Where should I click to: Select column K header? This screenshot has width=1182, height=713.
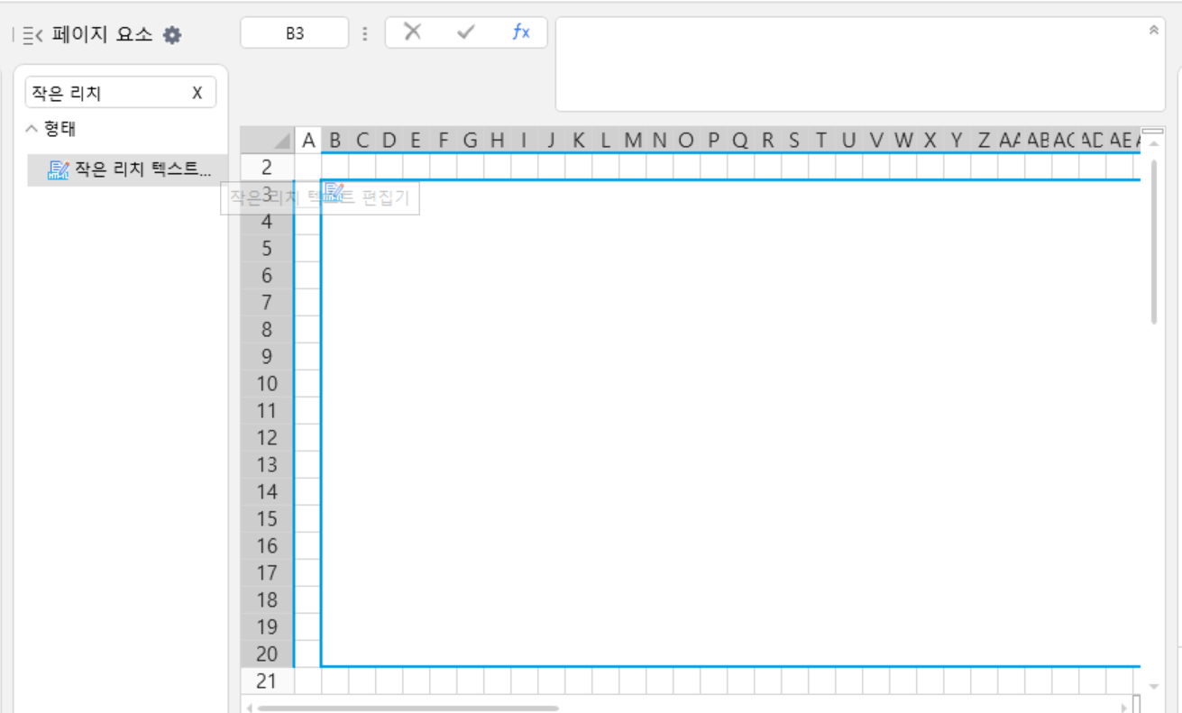(x=578, y=140)
